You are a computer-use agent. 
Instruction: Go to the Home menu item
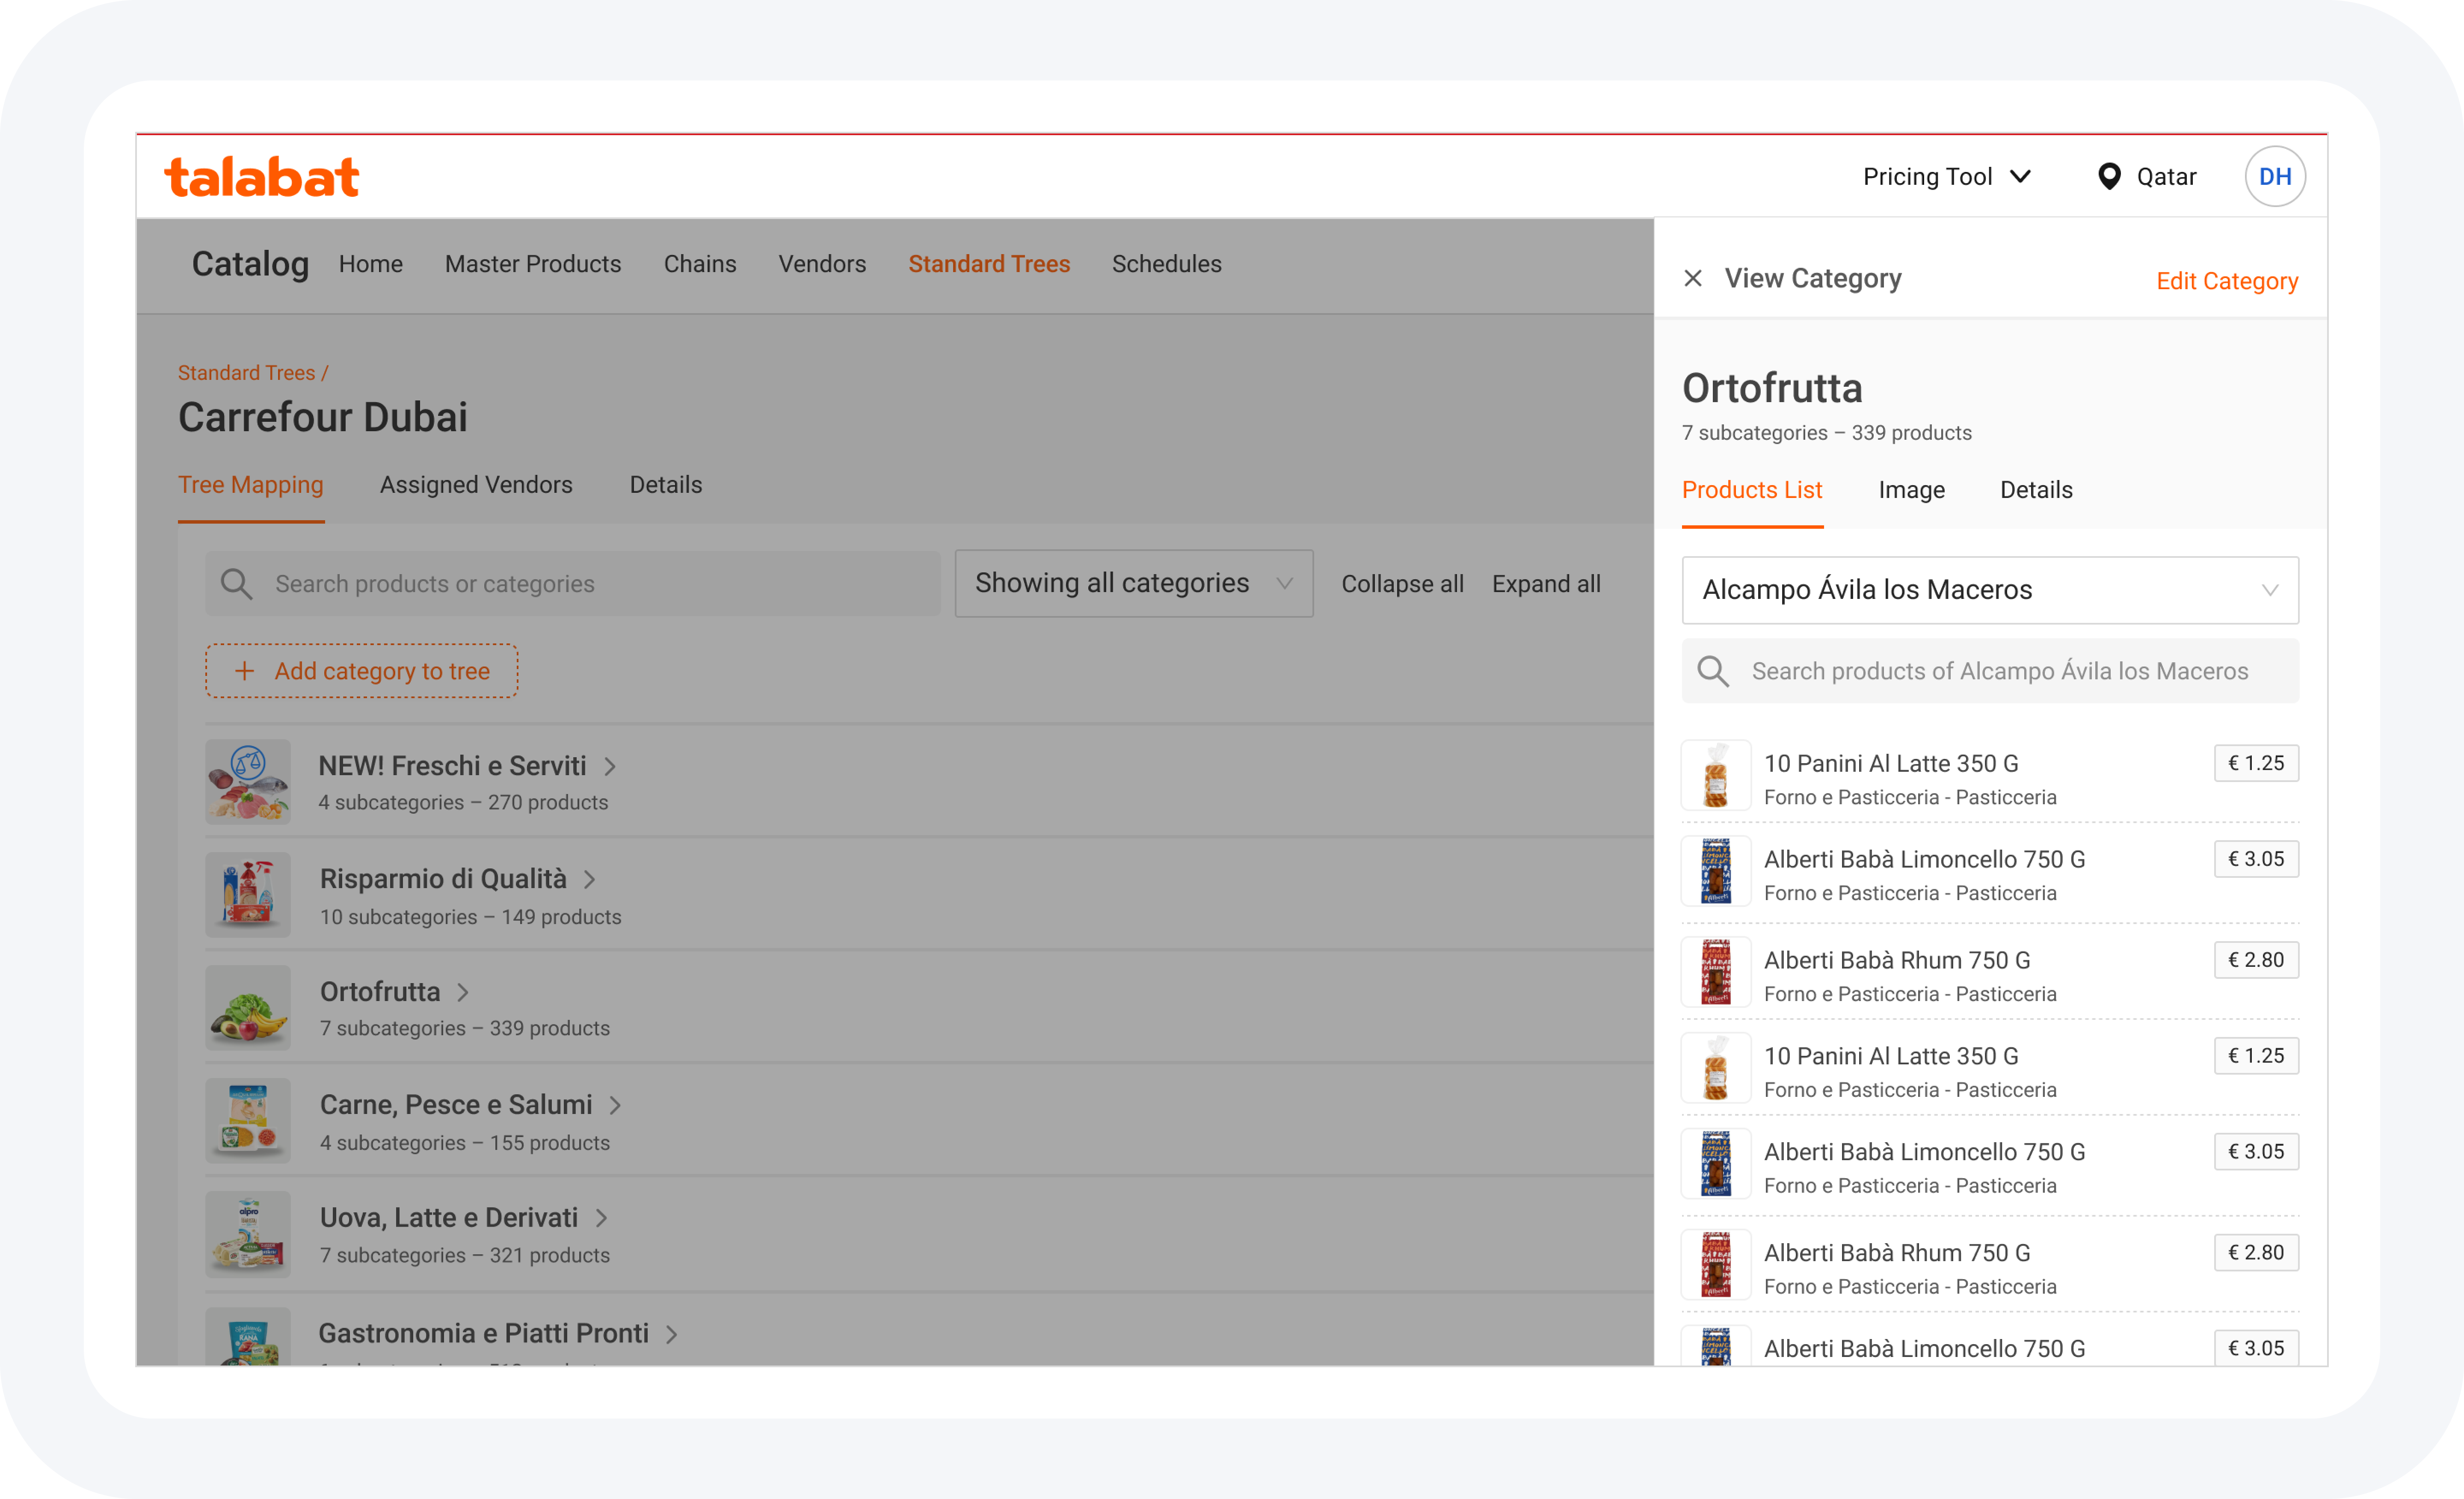[x=370, y=264]
